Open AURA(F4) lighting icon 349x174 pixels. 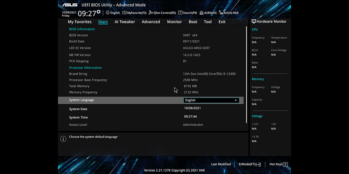pos(201,13)
